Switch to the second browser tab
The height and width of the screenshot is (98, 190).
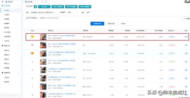point(34,2)
